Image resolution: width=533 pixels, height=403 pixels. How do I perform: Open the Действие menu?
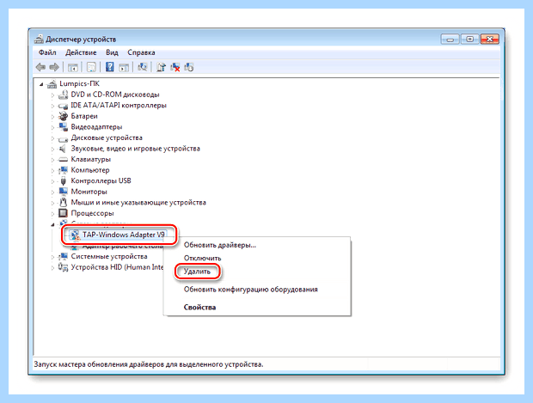(81, 52)
